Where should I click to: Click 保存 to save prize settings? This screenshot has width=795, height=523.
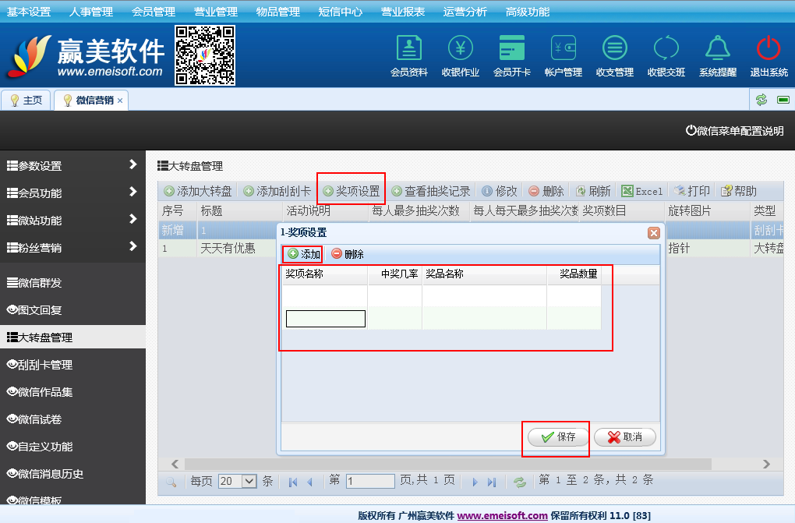click(x=556, y=437)
